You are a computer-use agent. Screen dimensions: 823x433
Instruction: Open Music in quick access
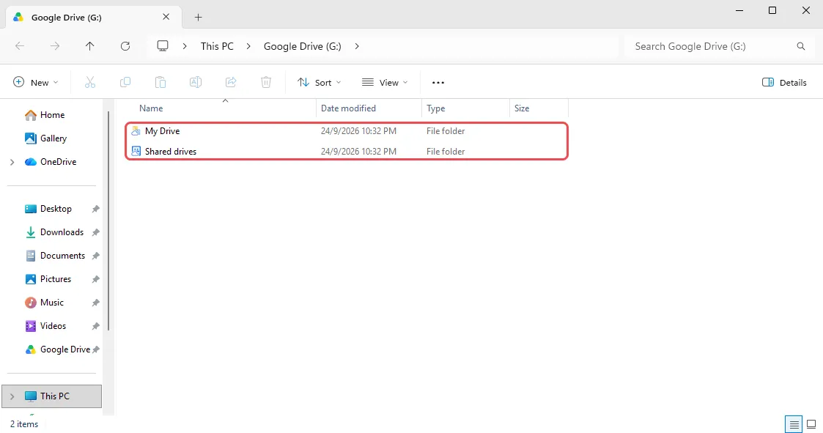tap(53, 303)
